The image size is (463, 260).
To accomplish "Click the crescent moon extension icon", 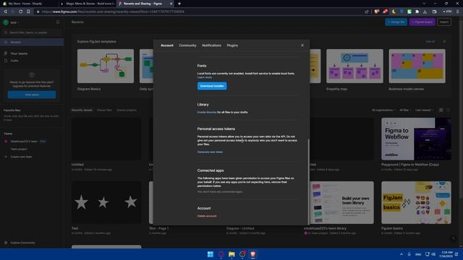I will pyautogui.click(x=394, y=12).
